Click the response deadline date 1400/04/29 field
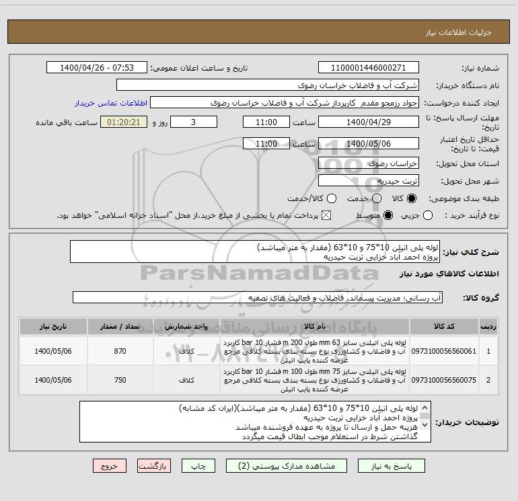 tap(369, 122)
